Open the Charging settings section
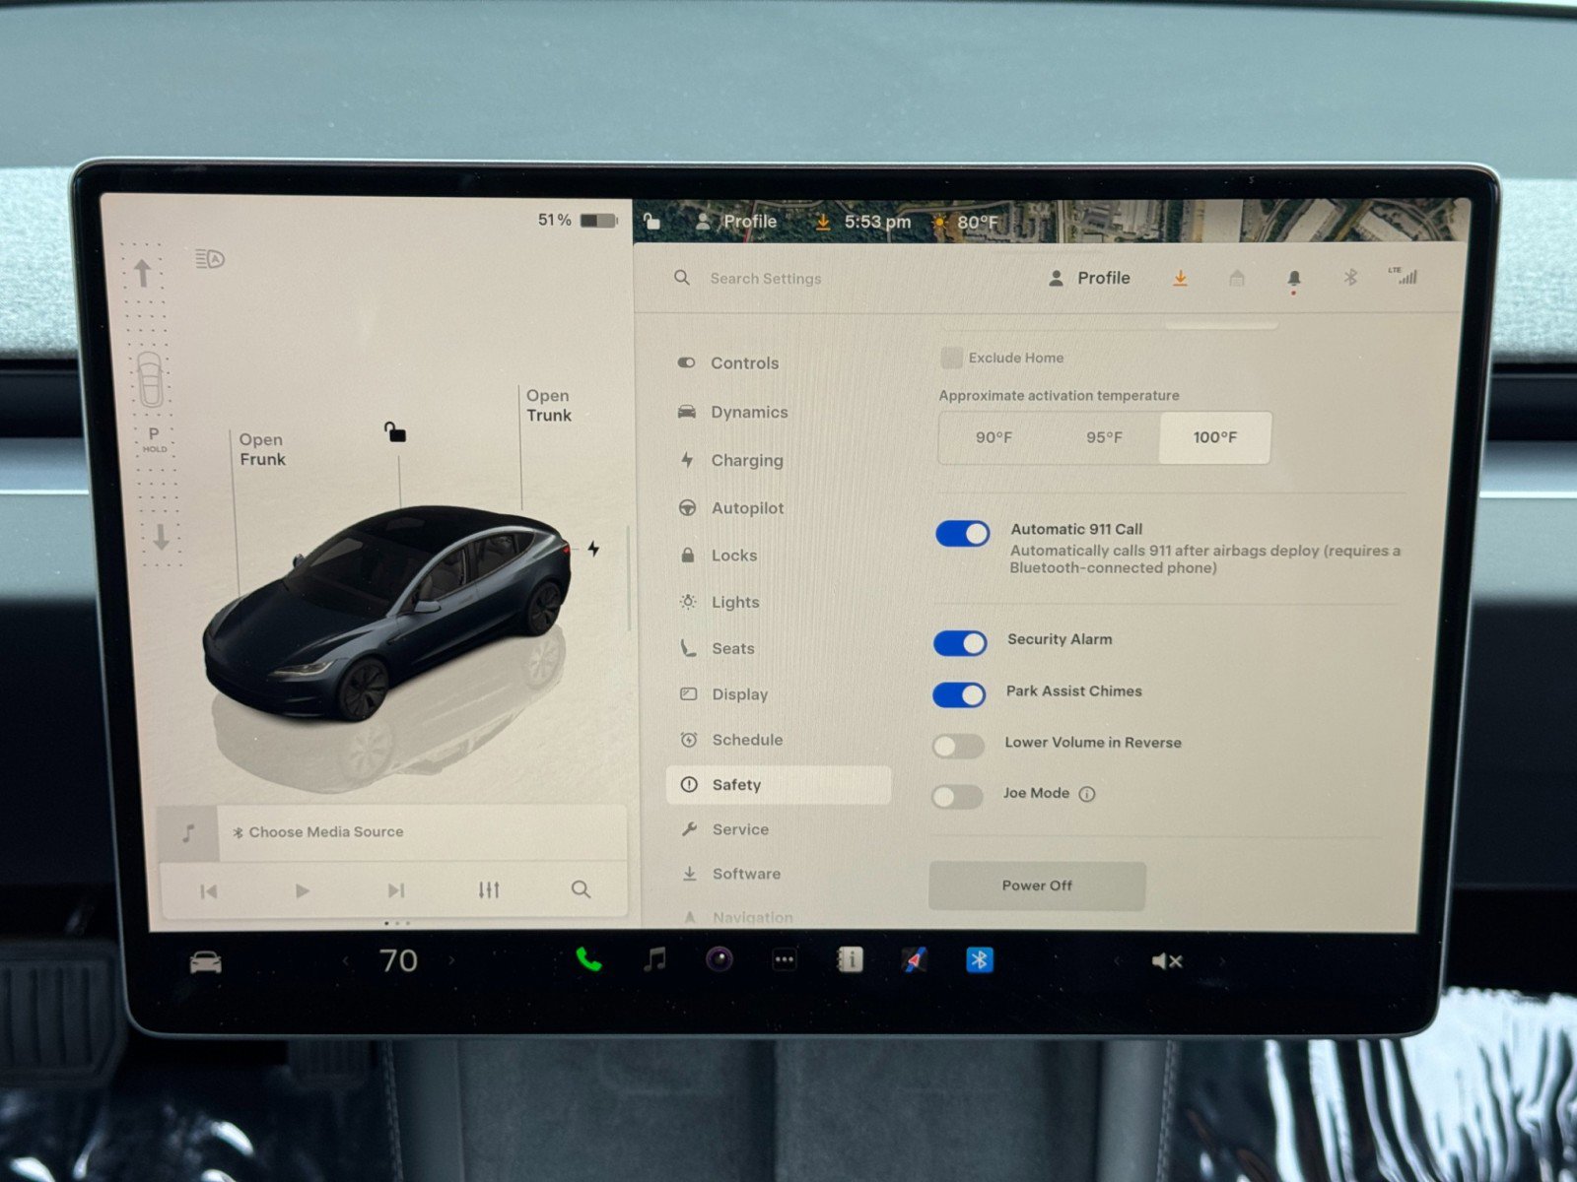This screenshot has height=1182, width=1577. tap(746, 460)
